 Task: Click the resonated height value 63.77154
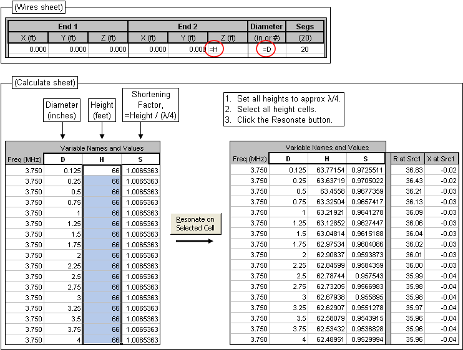326,170
